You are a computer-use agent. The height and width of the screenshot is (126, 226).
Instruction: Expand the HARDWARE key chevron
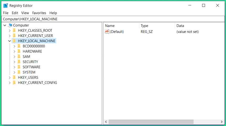tap(14, 51)
